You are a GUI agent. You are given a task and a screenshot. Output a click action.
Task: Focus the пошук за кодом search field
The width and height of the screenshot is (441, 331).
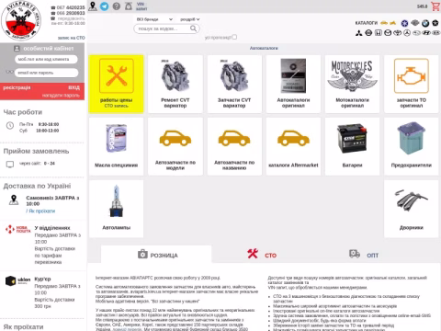[x=166, y=29]
